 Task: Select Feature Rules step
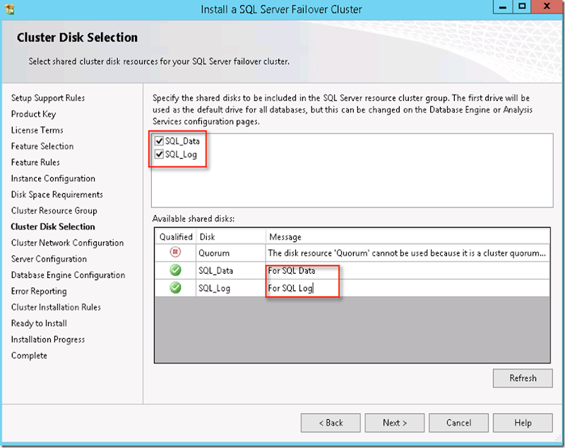(x=35, y=162)
